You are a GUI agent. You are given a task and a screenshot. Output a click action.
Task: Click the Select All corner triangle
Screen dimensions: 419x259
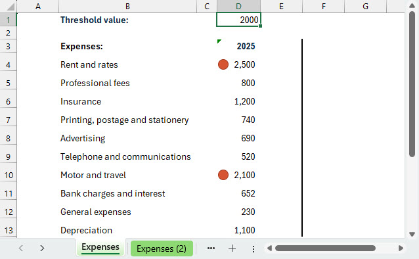click(x=11, y=7)
